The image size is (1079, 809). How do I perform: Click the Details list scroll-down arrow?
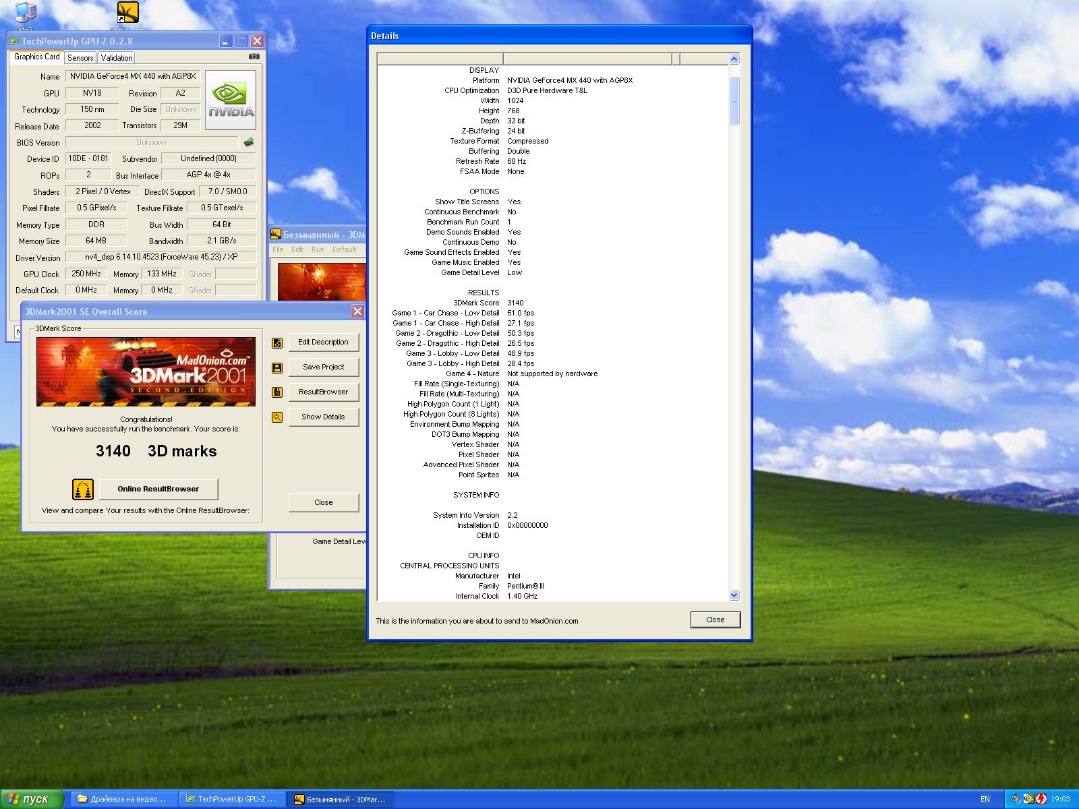(x=734, y=595)
